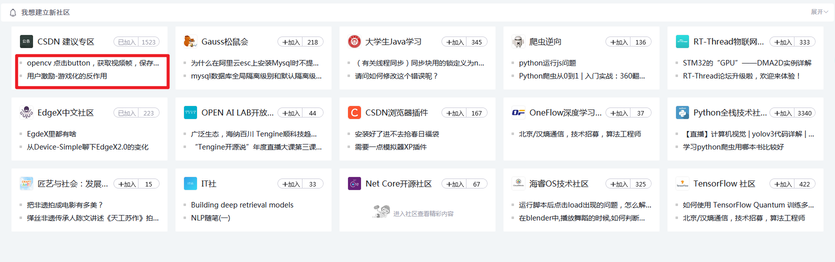
Task: Open post Building deep retrieval models
Action: [242, 205]
